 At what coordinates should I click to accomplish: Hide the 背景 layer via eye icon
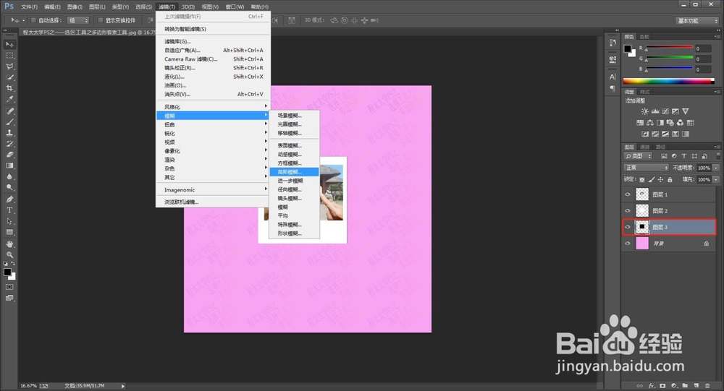pyautogui.click(x=628, y=244)
